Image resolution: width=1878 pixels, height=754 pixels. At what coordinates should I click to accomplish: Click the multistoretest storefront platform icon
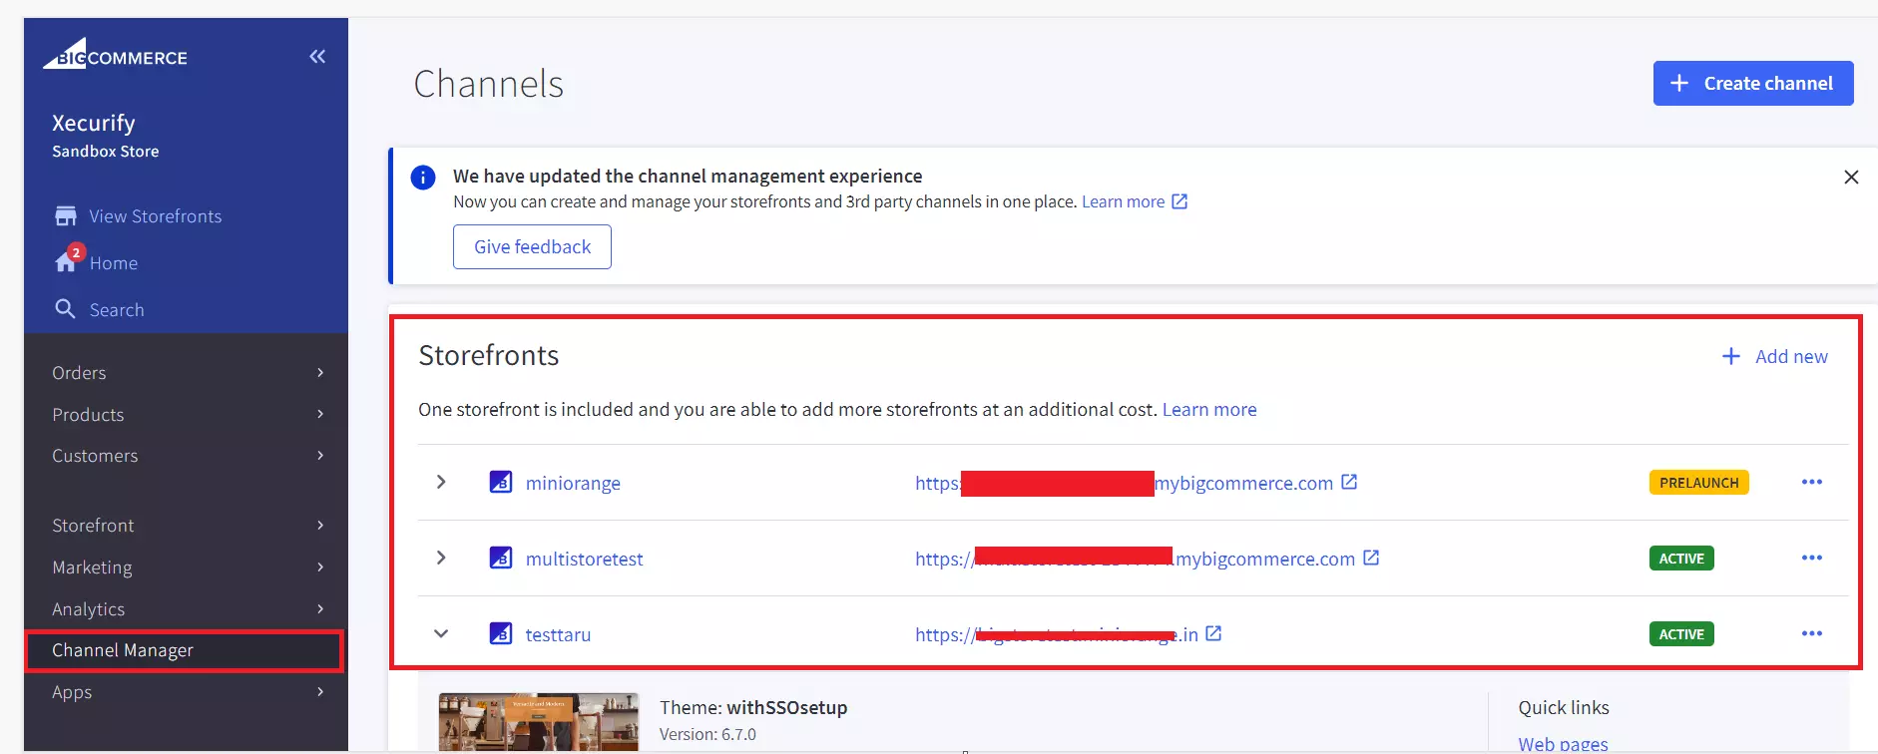[x=501, y=558]
